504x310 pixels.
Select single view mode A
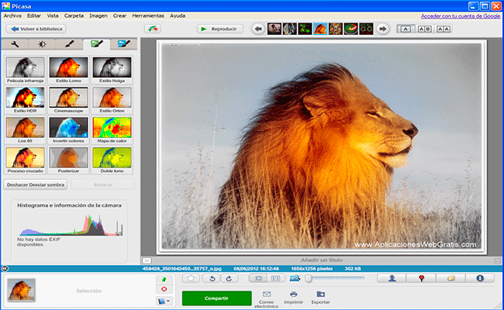[x=406, y=29]
